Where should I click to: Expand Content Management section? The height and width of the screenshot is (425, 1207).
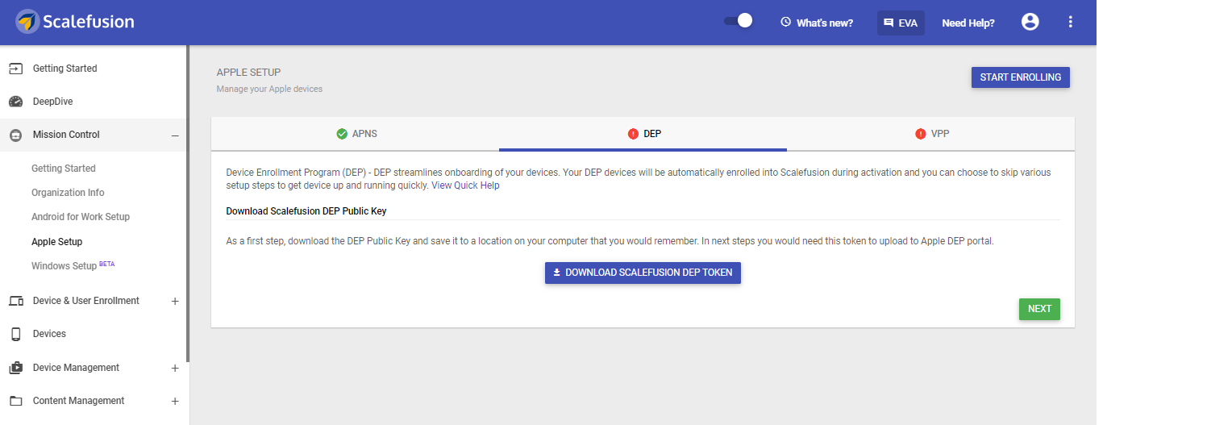175,401
